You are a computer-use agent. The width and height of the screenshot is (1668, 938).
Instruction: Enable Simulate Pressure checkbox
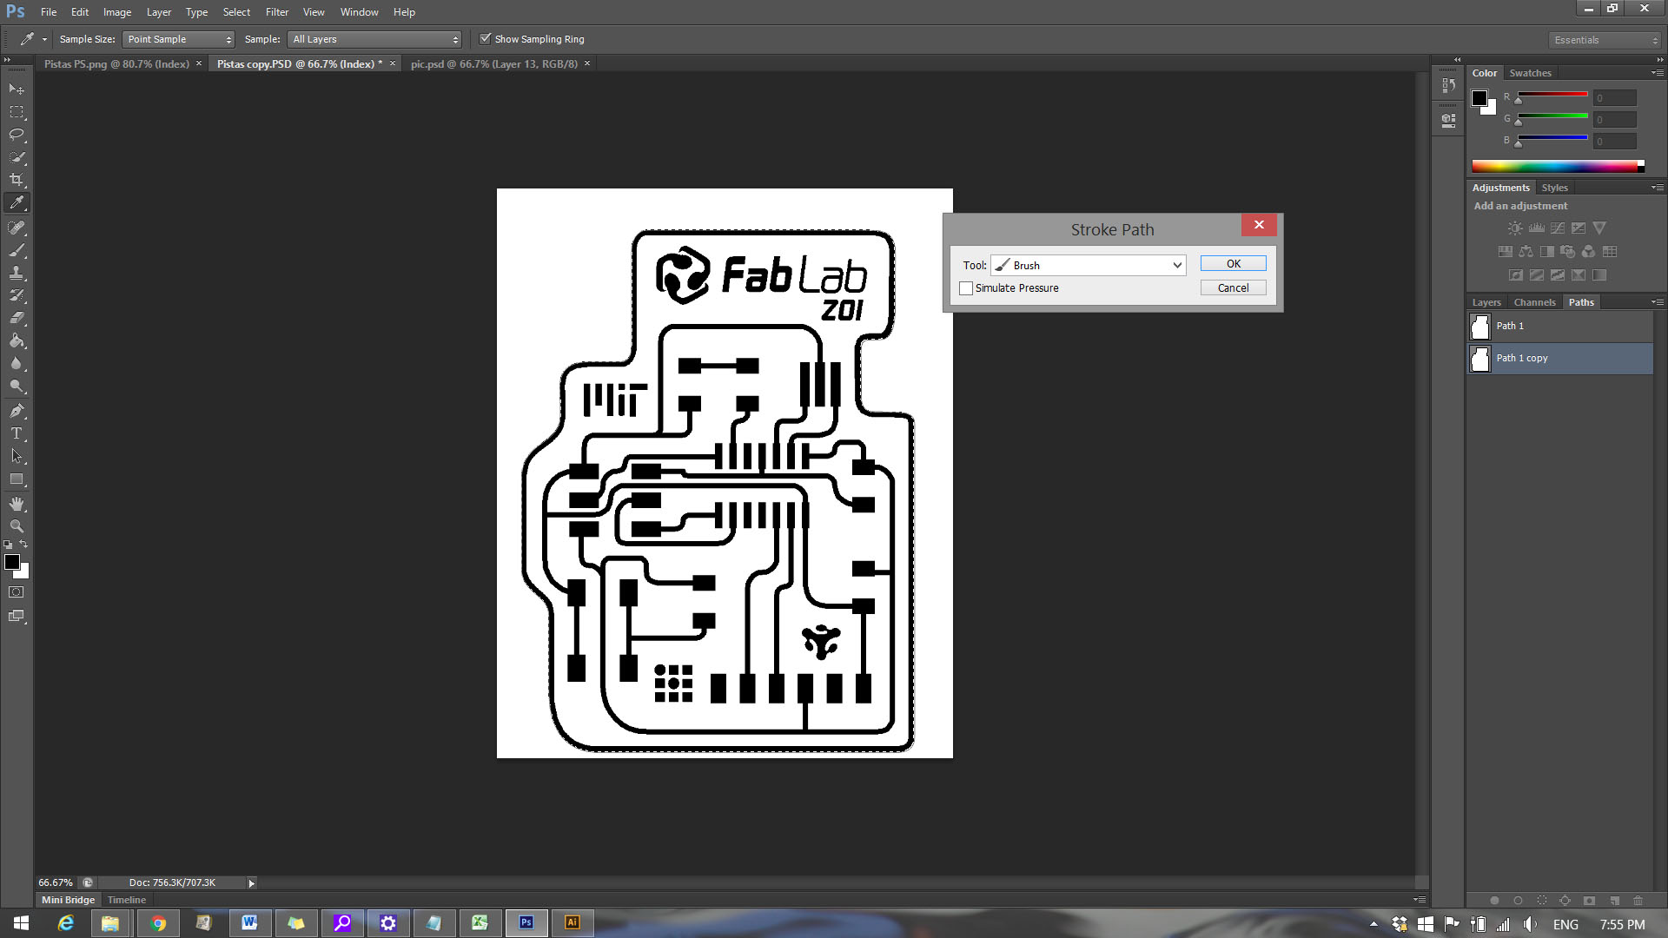tap(966, 288)
